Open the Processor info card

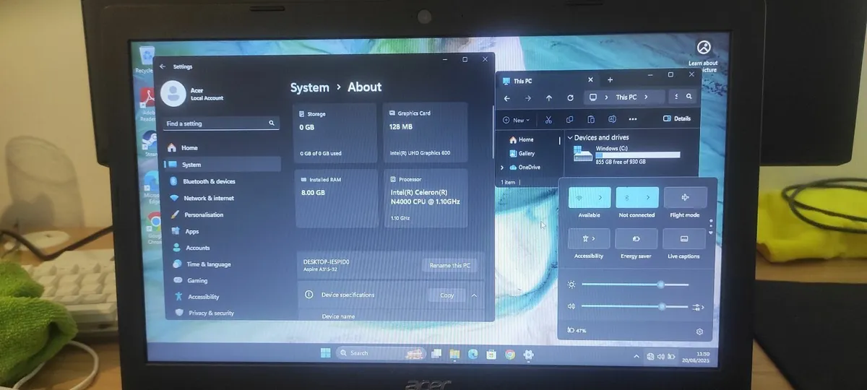click(x=426, y=199)
